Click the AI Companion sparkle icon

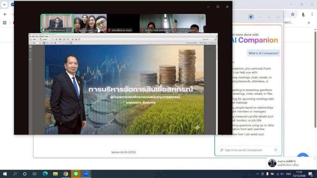point(251,17)
